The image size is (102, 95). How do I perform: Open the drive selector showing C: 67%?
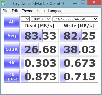click(75, 19)
